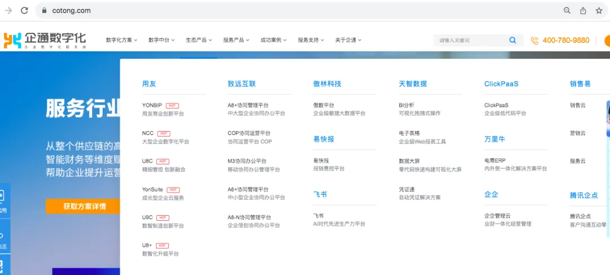Open 销售易 category heading
The image size is (610, 275).
tap(581, 84)
